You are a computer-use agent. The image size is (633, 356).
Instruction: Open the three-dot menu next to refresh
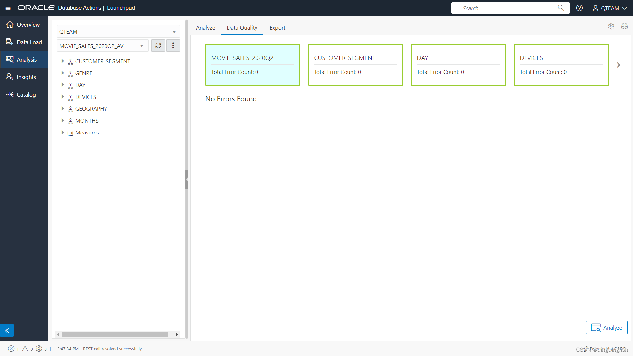click(x=173, y=45)
